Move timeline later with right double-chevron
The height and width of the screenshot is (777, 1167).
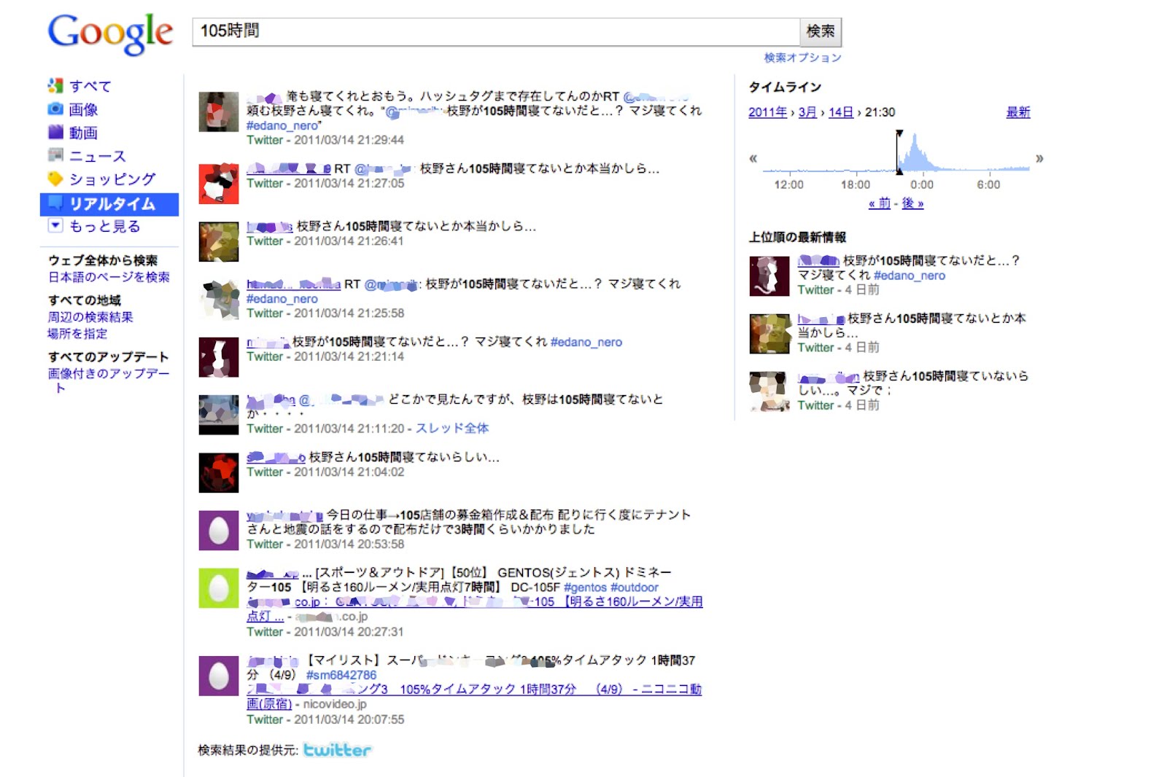tap(1039, 158)
